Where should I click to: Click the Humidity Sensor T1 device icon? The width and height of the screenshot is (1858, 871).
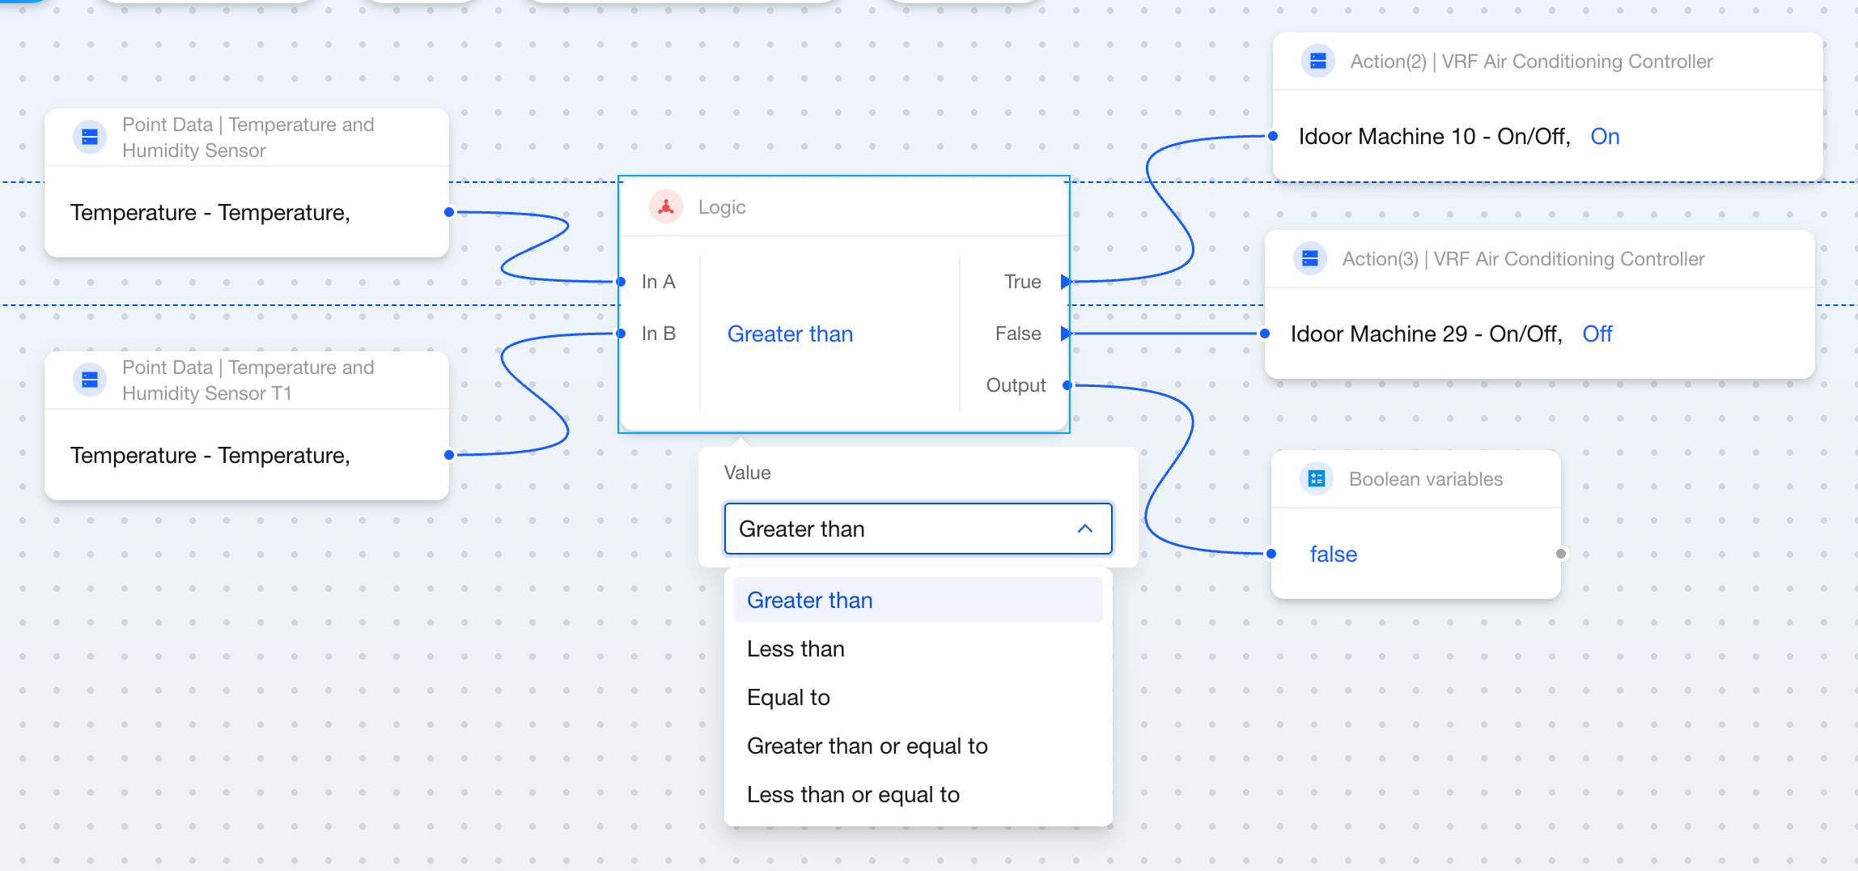(90, 380)
